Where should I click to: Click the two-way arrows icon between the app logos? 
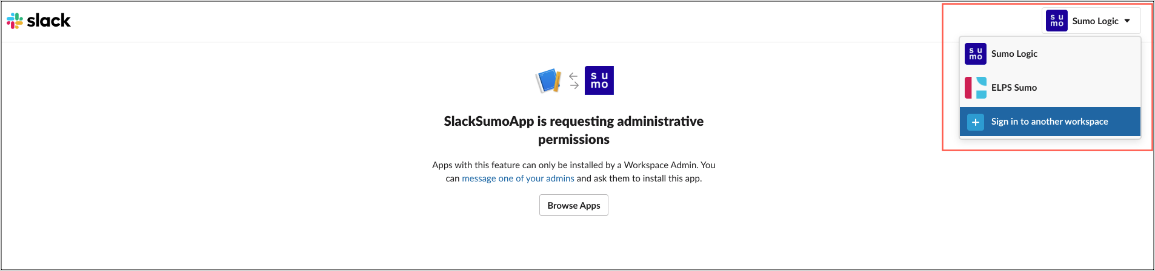point(574,80)
